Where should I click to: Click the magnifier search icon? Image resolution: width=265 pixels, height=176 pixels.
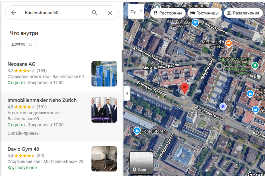click(x=95, y=13)
